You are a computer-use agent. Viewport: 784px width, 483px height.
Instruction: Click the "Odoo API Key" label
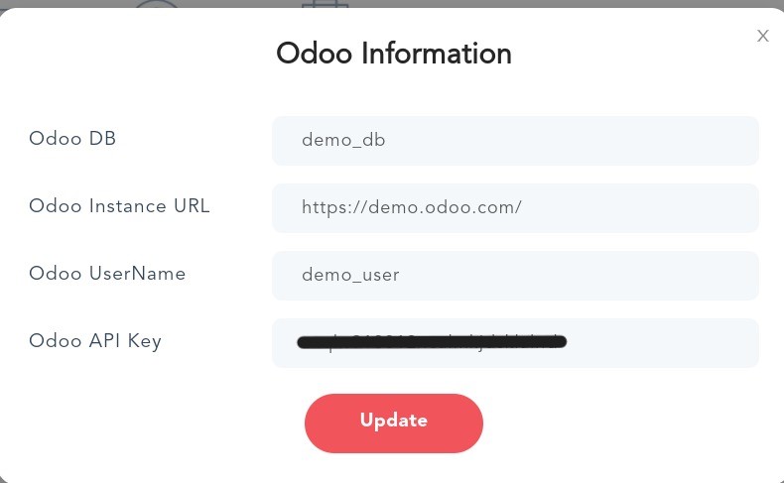tap(95, 341)
